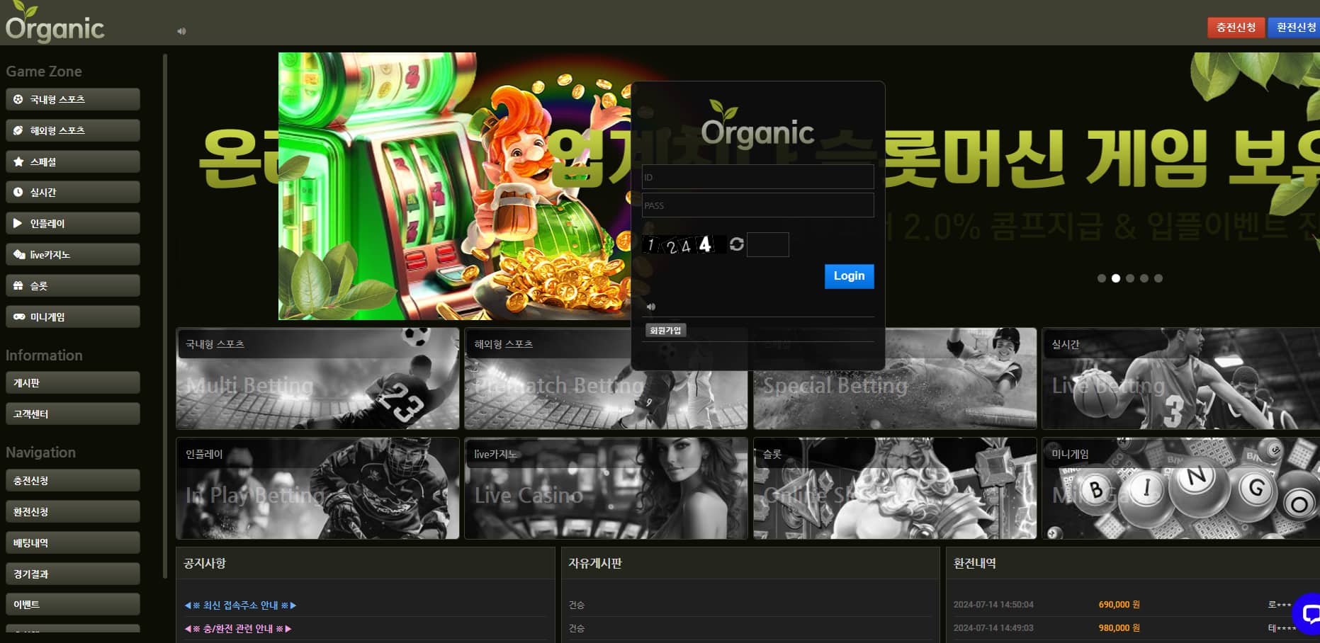
Task: Click the blue 환전신청 header button
Action: point(1295,28)
